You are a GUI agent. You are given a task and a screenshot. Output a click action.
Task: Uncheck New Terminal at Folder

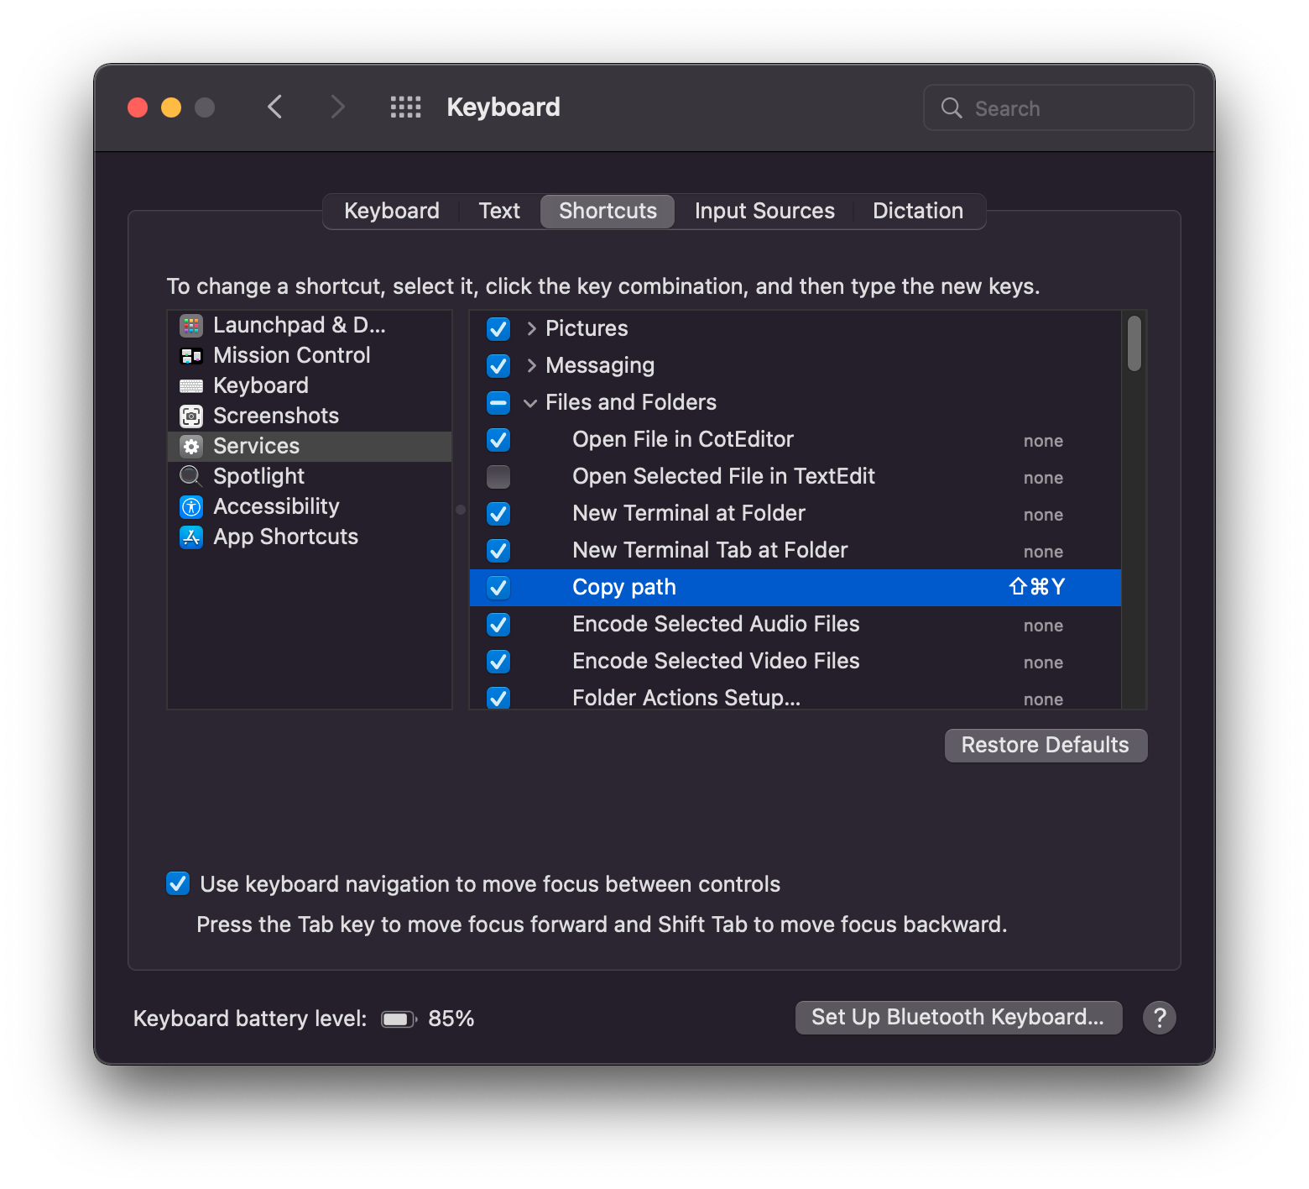(498, 514)
